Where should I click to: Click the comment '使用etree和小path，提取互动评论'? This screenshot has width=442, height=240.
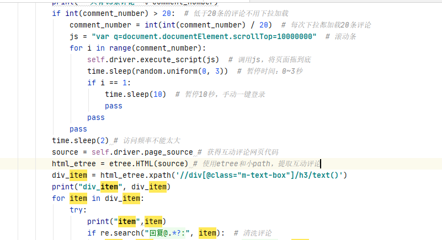pyautogui.click(x=262, y=163)
